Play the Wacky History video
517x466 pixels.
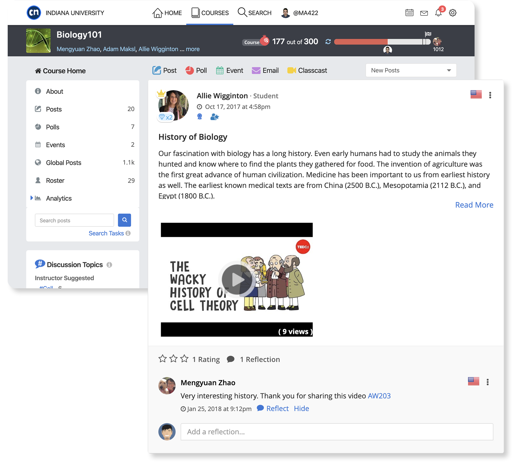click(x=237, y=280)
